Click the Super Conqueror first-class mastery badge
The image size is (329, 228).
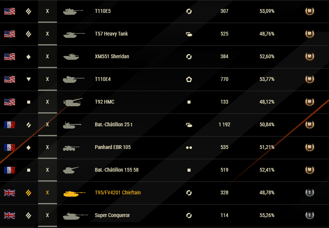[x=309, y=216]
